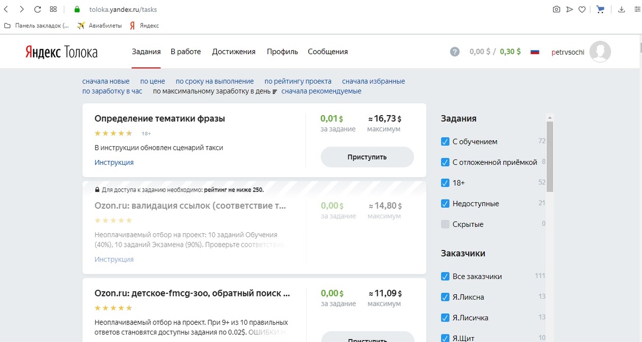Open the user avatar profile picture

[x=600, y=52]
